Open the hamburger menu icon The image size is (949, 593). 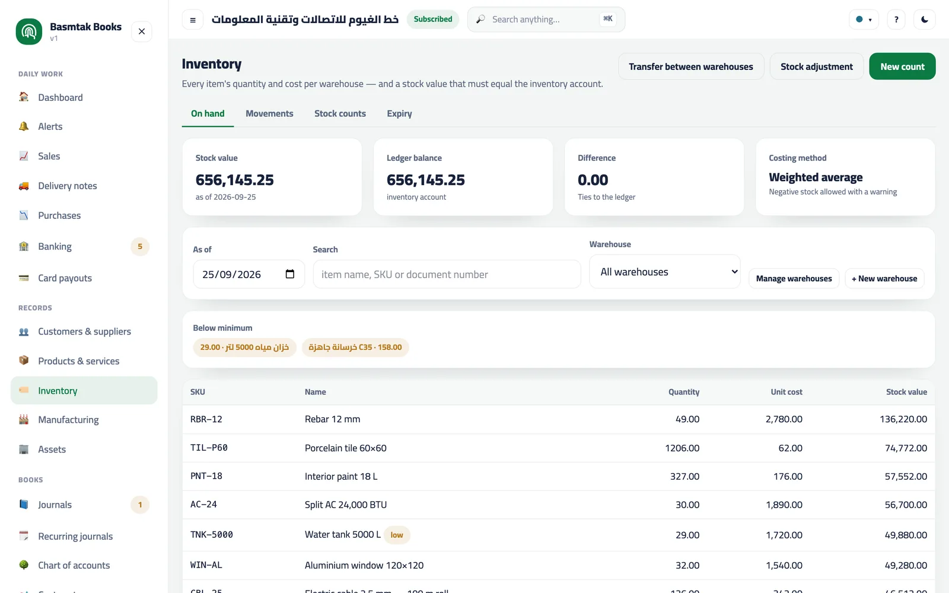coord(193,20)
